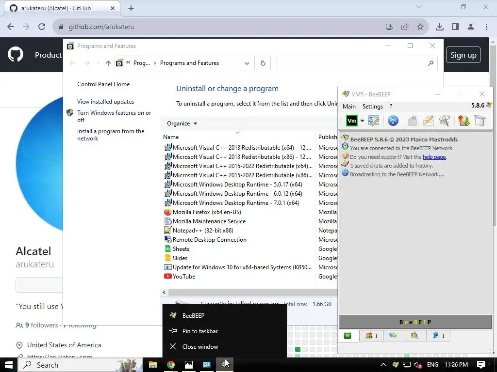The width and height of the screenshot is (497, 372).
Task: Open the Chrome three-dot menu
Action: (486, 27)
